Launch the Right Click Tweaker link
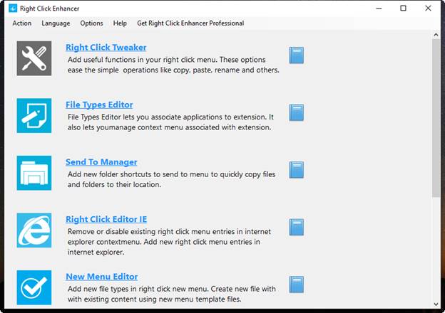Image resolution: width=445 pixels, height=313 pixels. point(106,48)
